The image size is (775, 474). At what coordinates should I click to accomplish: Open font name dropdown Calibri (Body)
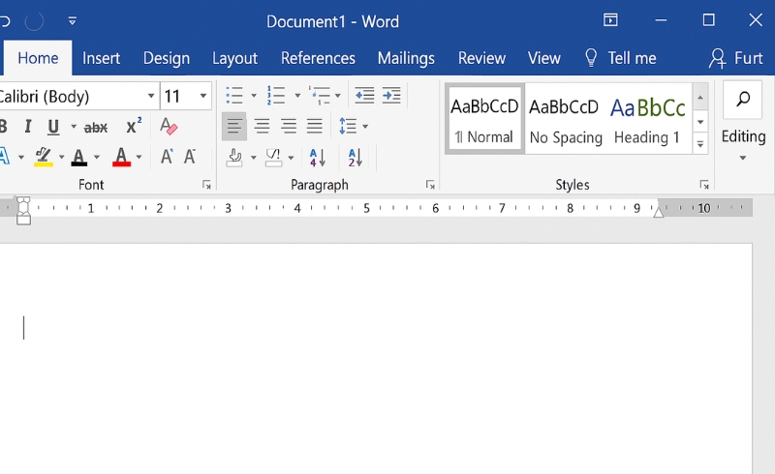click(151, 96)
